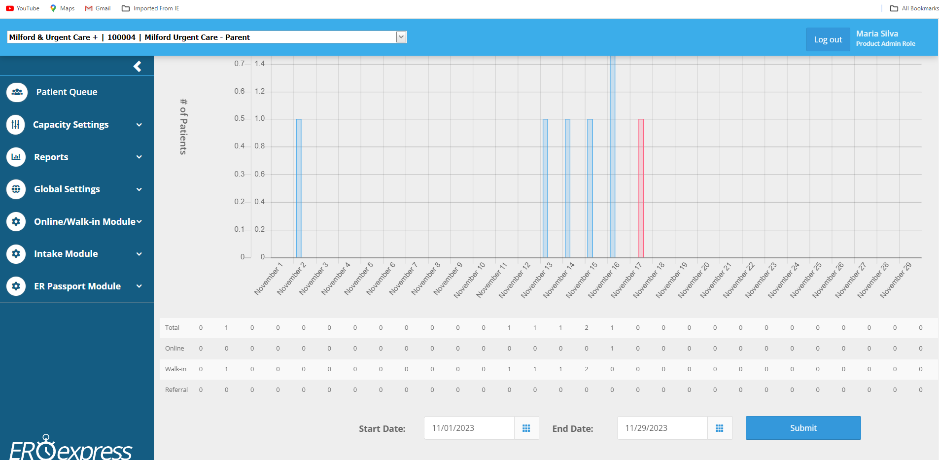
Task: Expand the Capacity Settings chevron
Action: coord(139,125)
